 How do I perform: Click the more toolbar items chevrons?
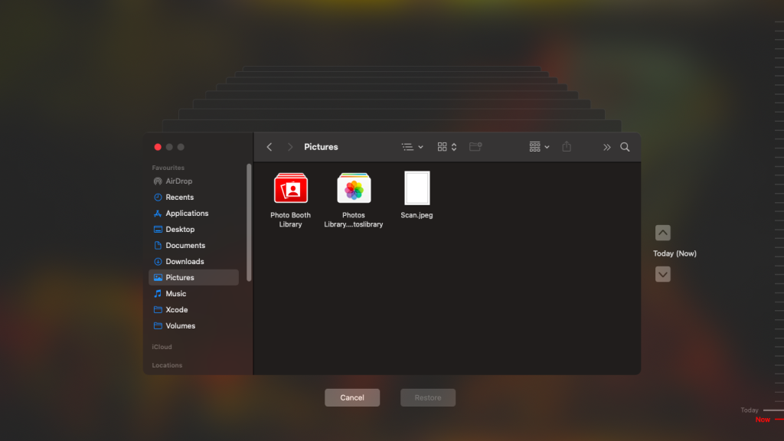pyautogui.click(x=606, y=147)
